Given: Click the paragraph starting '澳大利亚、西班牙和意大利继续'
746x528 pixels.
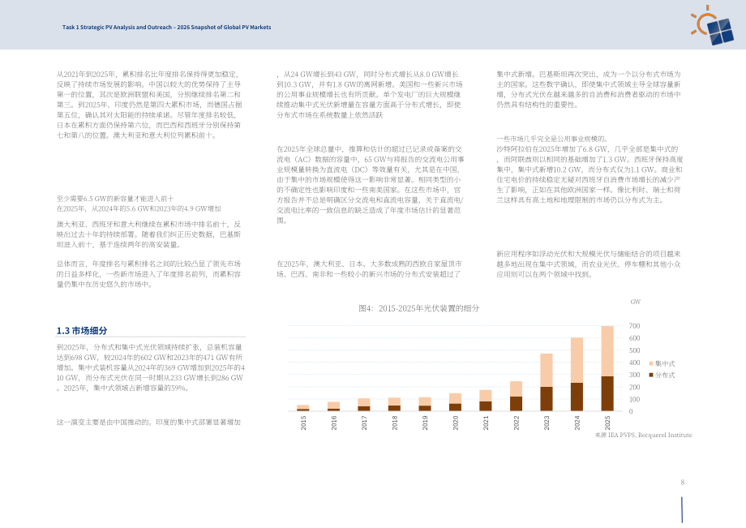Looking at the screenshot, I should coord(149,234).
